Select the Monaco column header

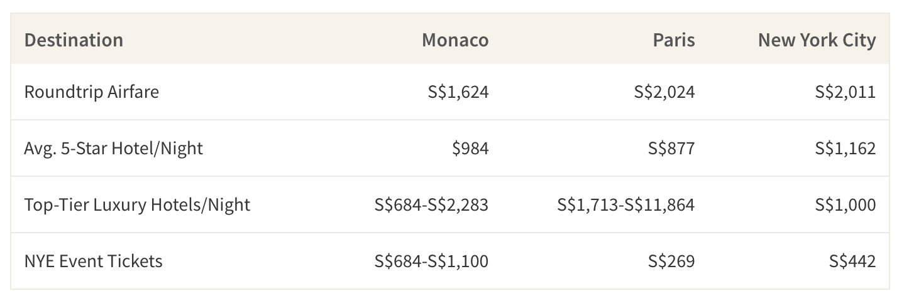tap(455, 40)
